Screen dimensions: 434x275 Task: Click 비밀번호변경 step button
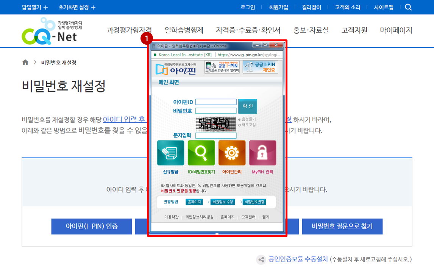coord(254,202)
